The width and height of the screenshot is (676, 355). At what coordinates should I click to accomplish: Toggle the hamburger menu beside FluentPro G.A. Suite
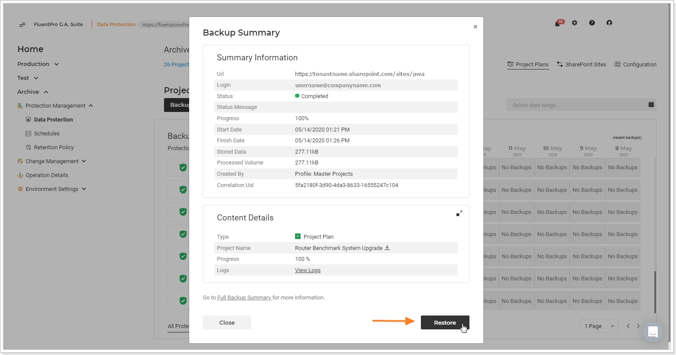(22, 25)
